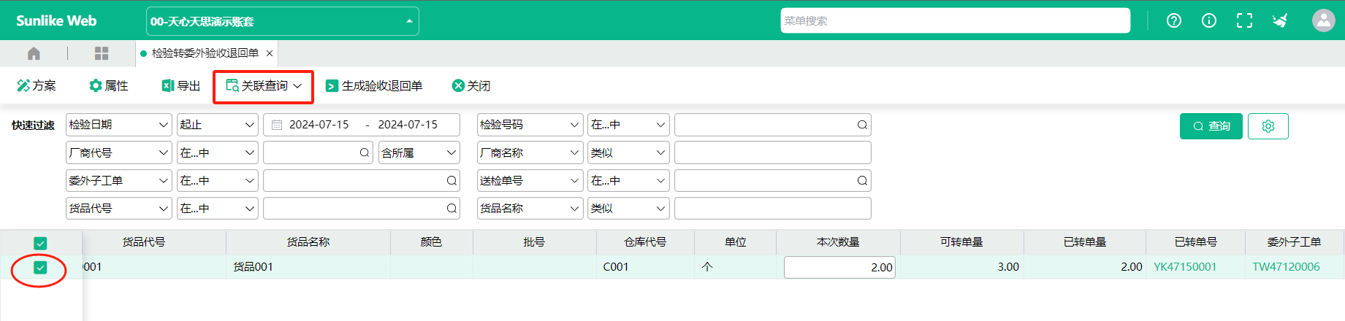Click 生成验收退回单 toolbar item
The height and width of the screenshot is (321, 1345).
(x=374, y=86)
